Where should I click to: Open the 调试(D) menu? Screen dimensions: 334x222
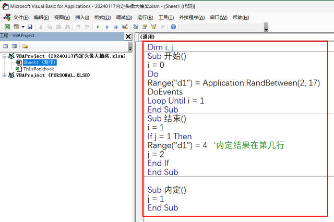point(124,17)
